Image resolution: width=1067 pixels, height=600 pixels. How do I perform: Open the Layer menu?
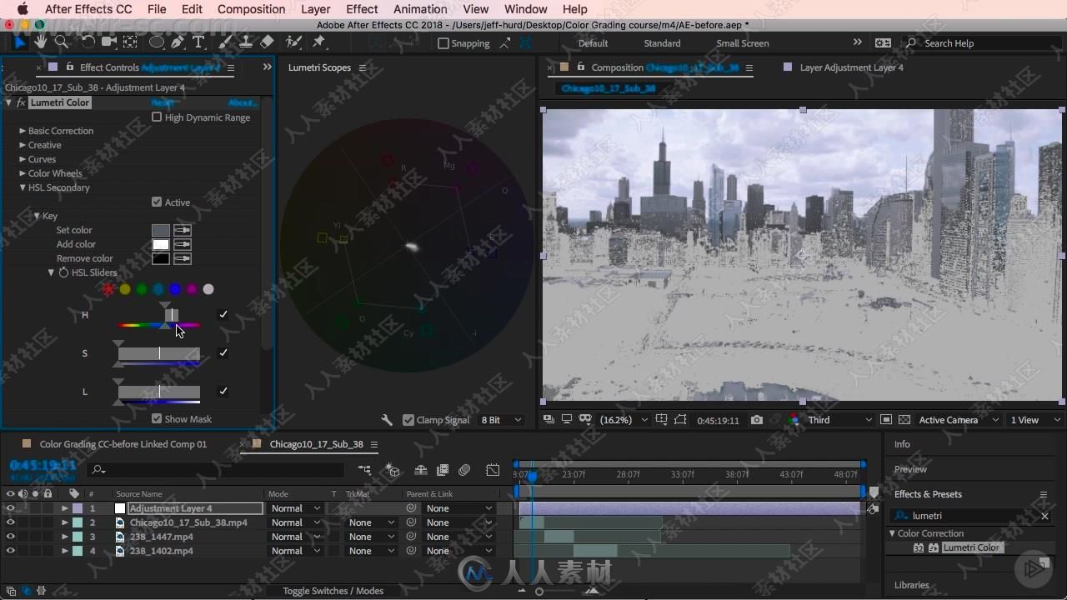pyautogui.click(x=315, y=9)
